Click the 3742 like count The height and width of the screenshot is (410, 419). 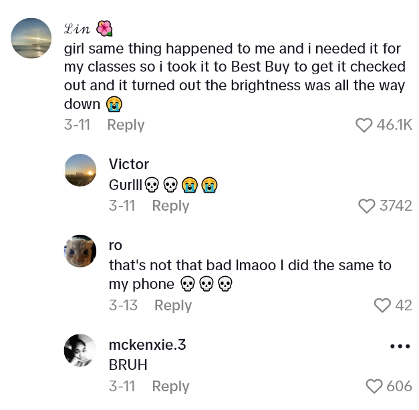point(396,206)
